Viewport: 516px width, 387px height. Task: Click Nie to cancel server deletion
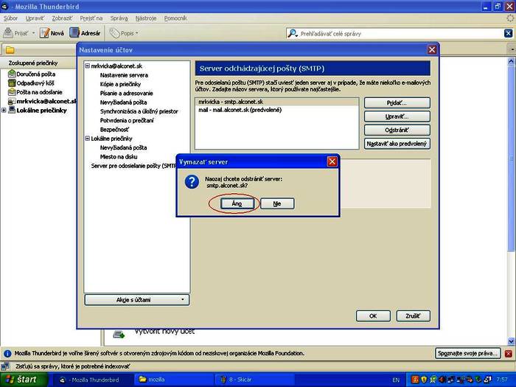[x=277, y=203]
